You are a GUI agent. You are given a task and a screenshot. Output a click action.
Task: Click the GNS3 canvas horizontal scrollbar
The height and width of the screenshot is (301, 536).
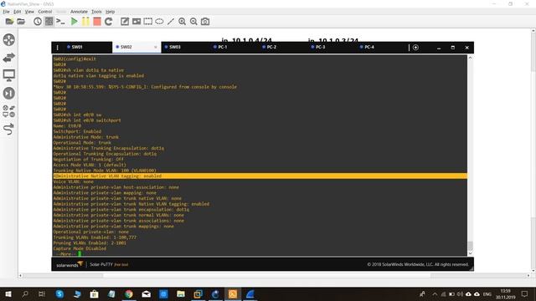pos(266,275)
